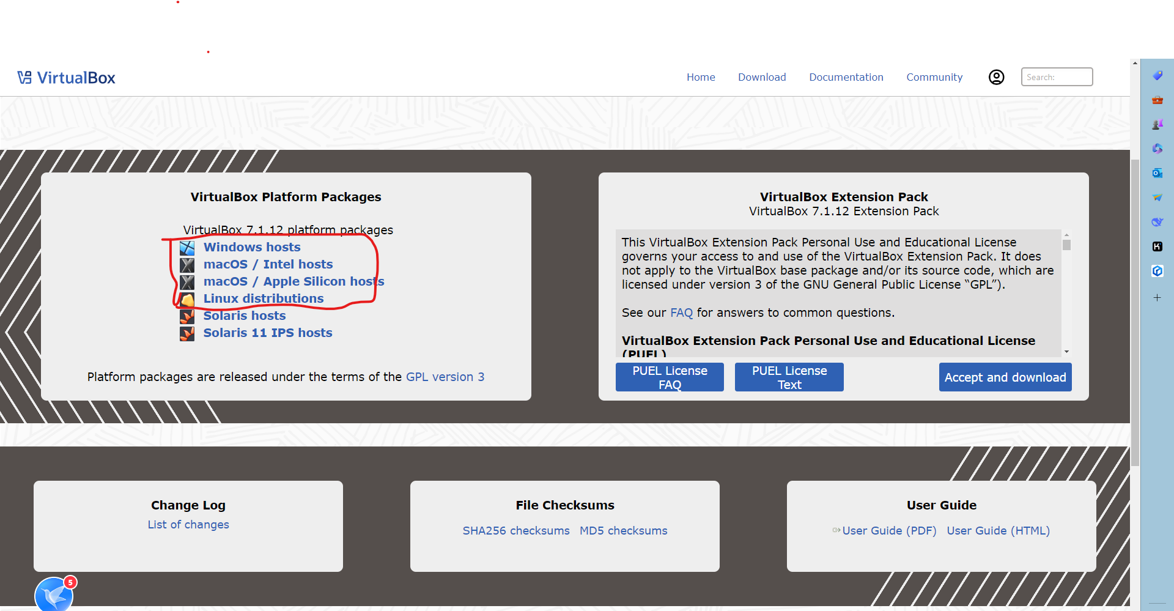This screenshot has width=1174, height=611.
Task: Open the User Guide (HTML) link
Action: coord(999,531)
